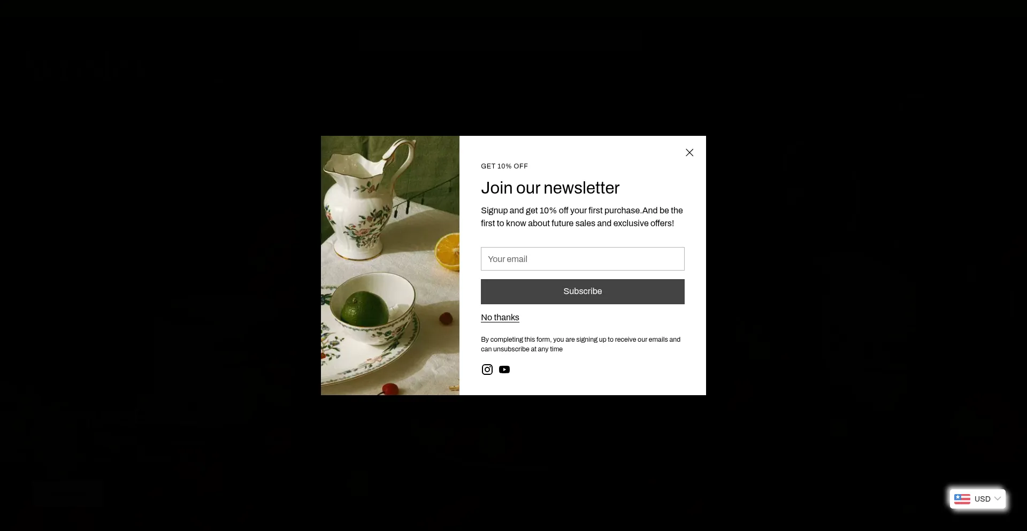This screenshot has width=1027, height=531.
Task: Select the USD text label
Action: tap(983, 499)
